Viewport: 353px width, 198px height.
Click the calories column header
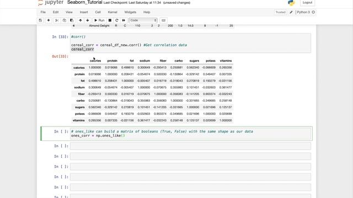click(x=95, y=61)
